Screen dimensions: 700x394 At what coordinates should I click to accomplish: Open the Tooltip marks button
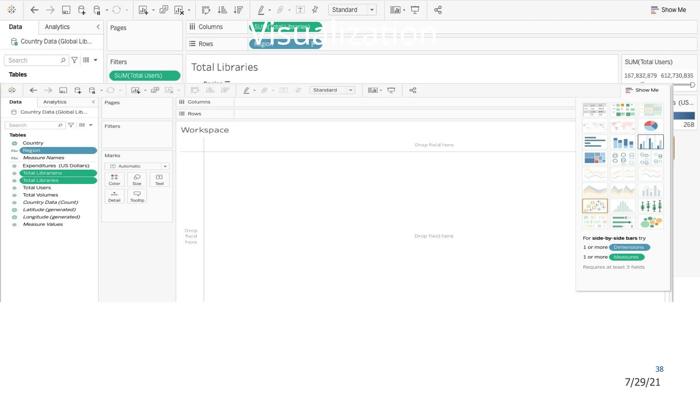[137, 197]
